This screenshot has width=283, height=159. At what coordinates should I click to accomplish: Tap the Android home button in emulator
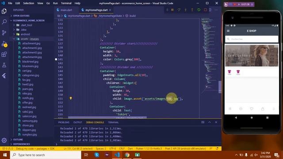252,117
